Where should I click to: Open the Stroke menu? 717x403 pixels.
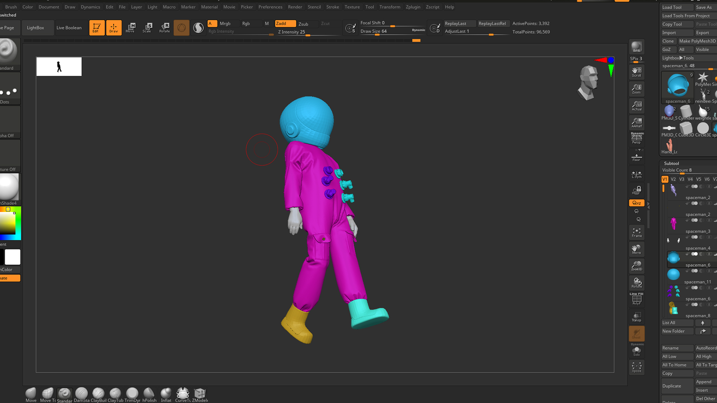pyautogui.click(x=332, y=7)
